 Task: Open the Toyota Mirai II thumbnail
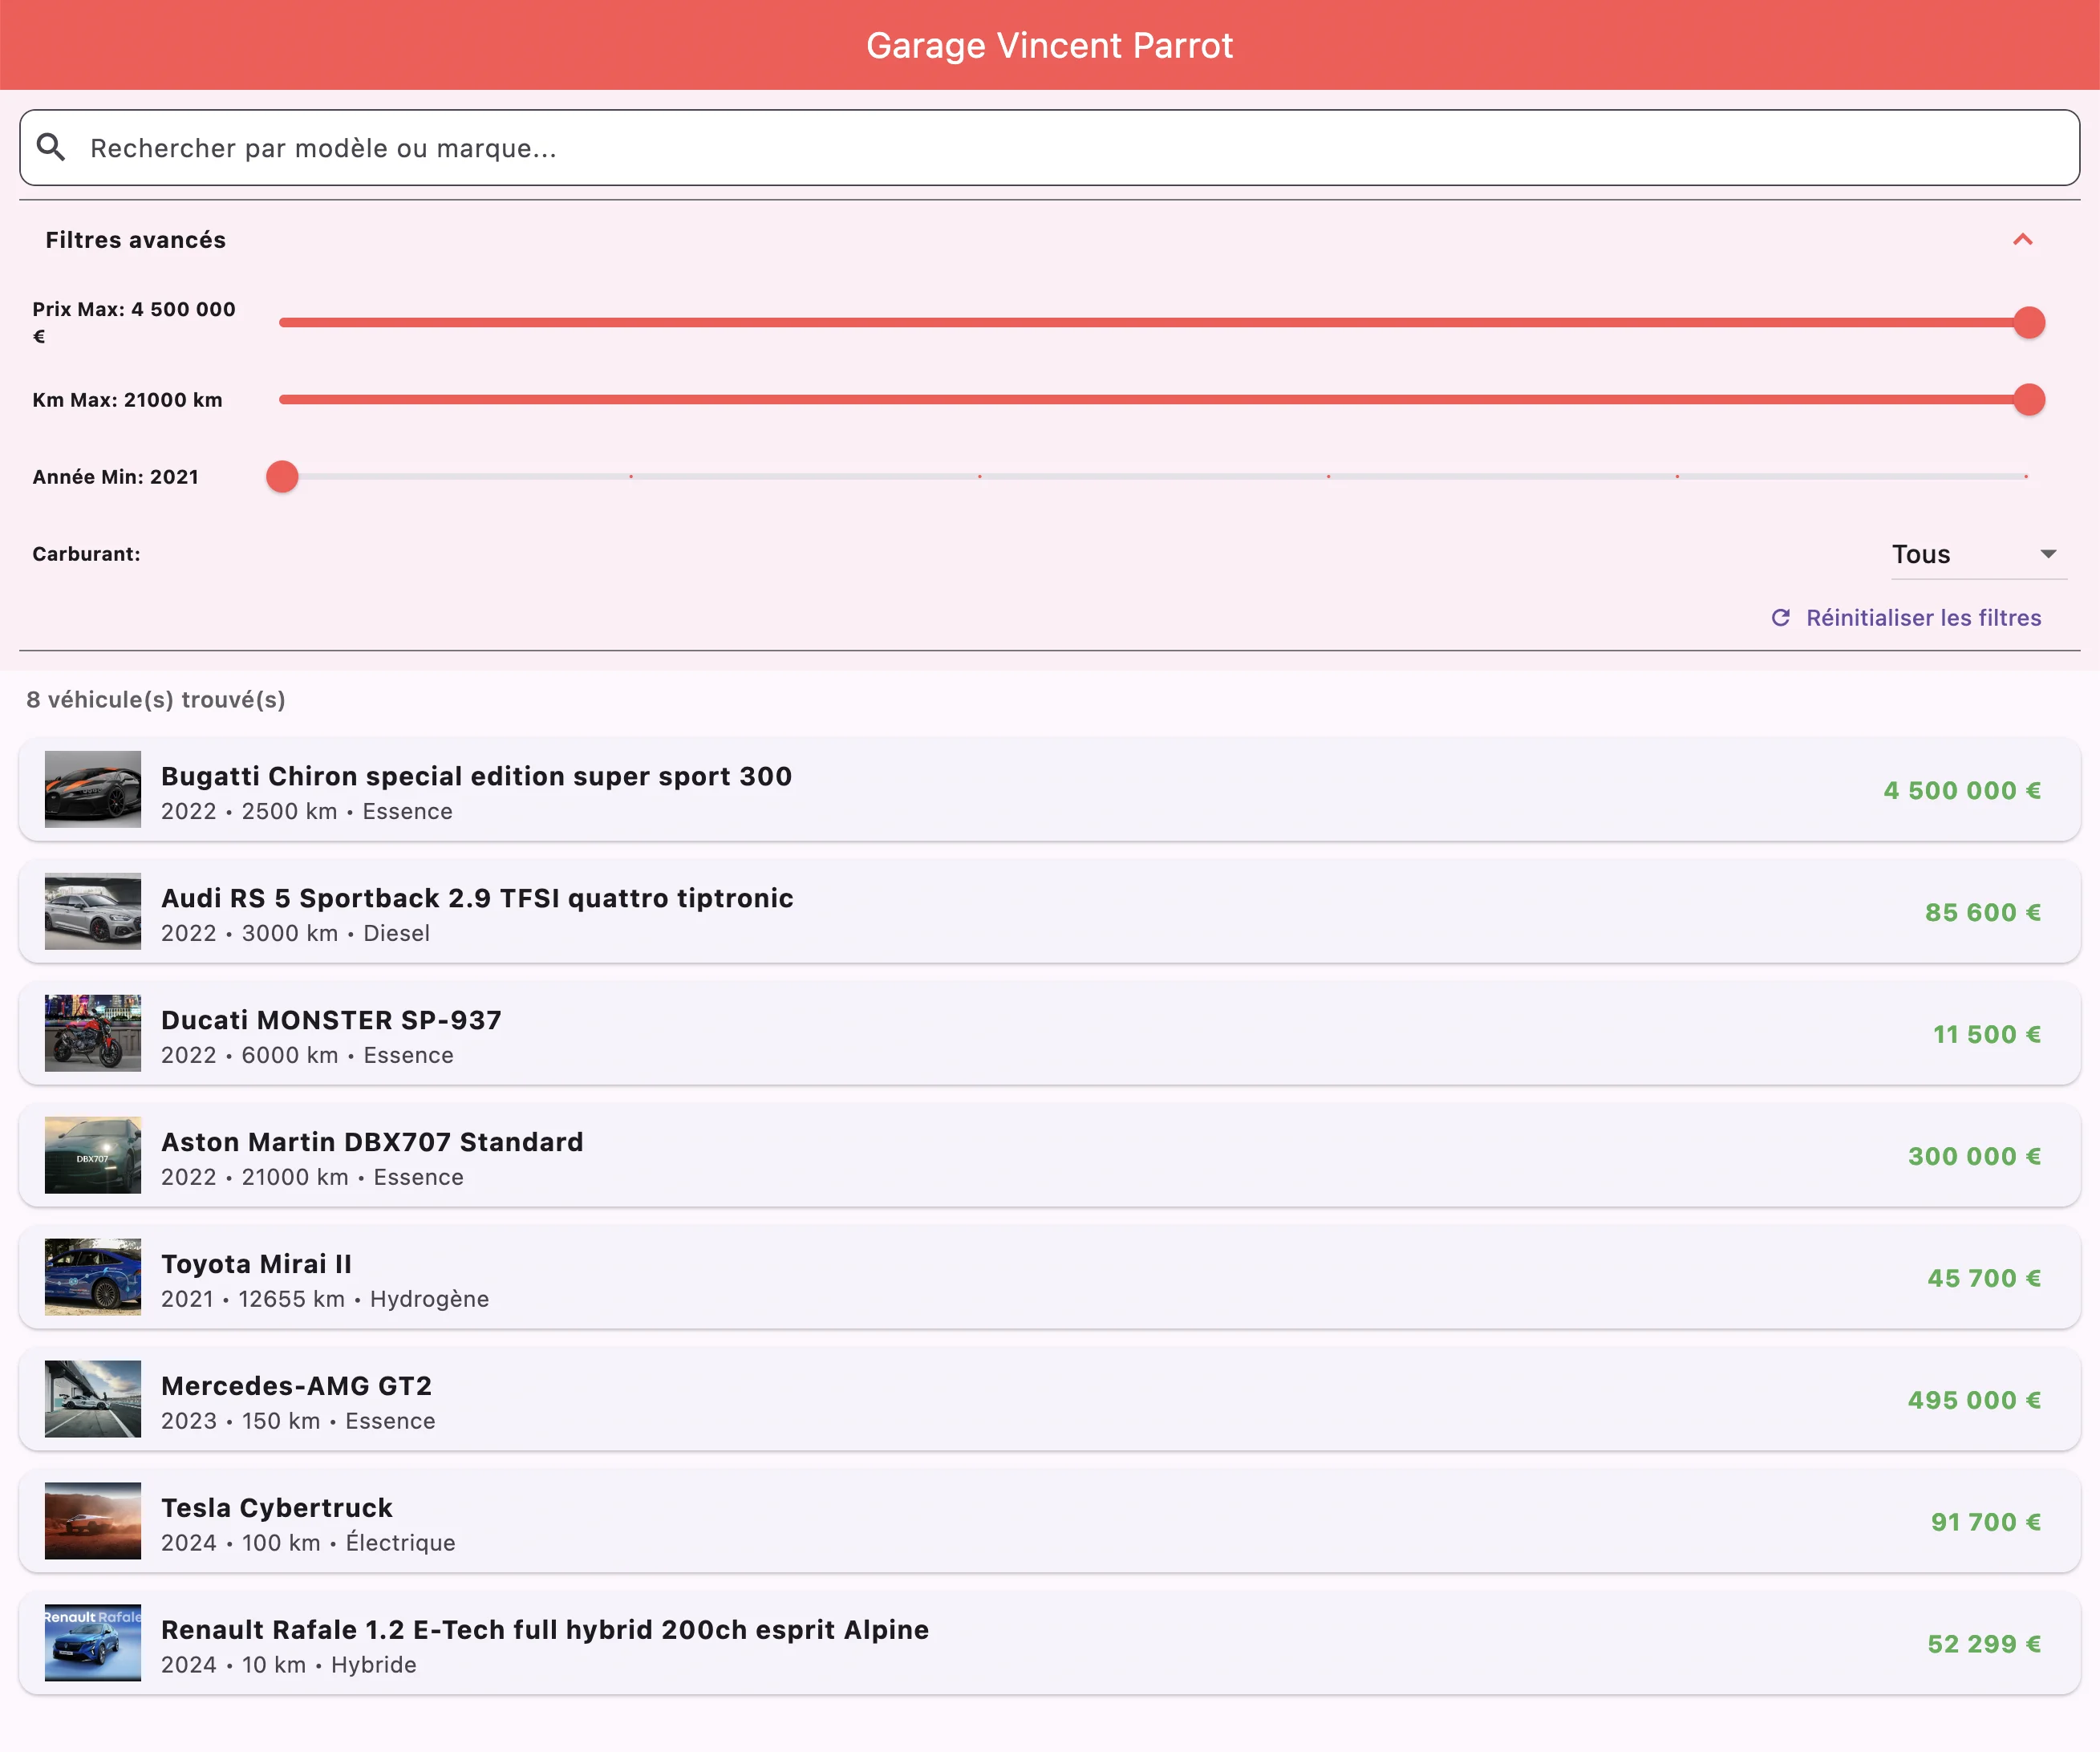tap(93, 1277)
